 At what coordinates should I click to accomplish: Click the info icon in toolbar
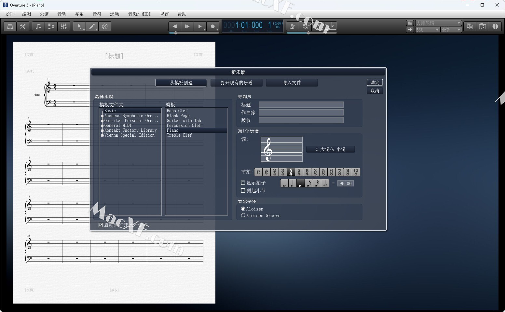tap(495, 27)
